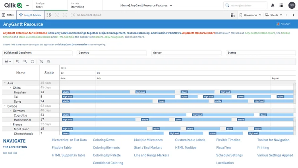Open the Server filter pane

(x=186, y=53)
